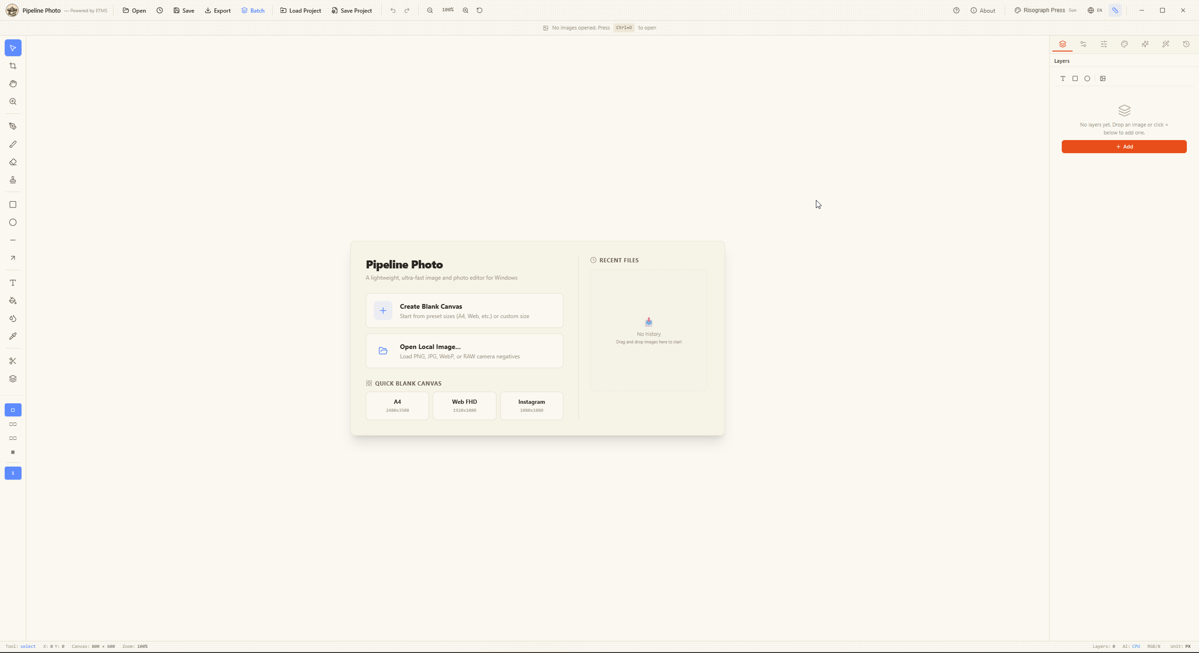This screenshot has height=653, width=1199.
Task: Select the Brush tool
Action: [x=13, y=144]
